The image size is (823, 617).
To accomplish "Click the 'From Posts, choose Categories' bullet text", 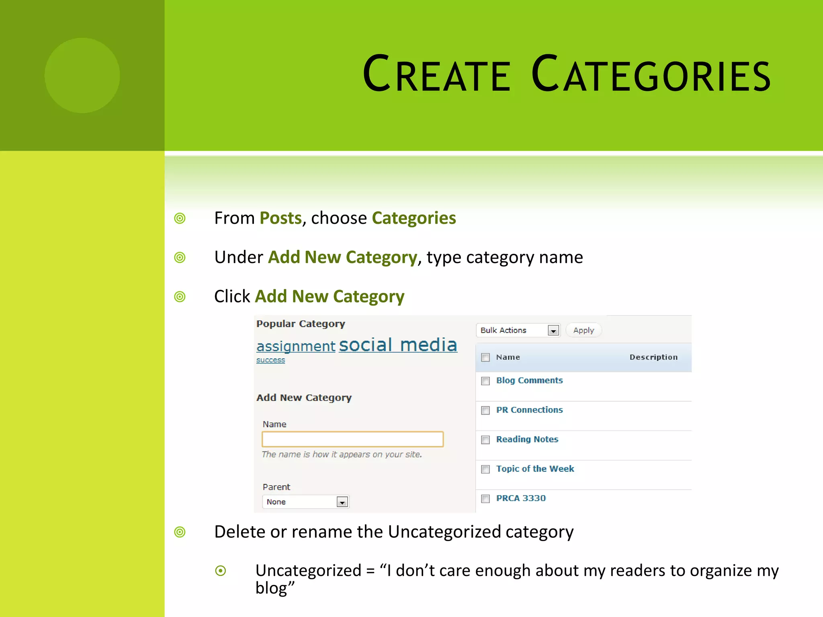I will pyautogui.click(x=335, y=218).
